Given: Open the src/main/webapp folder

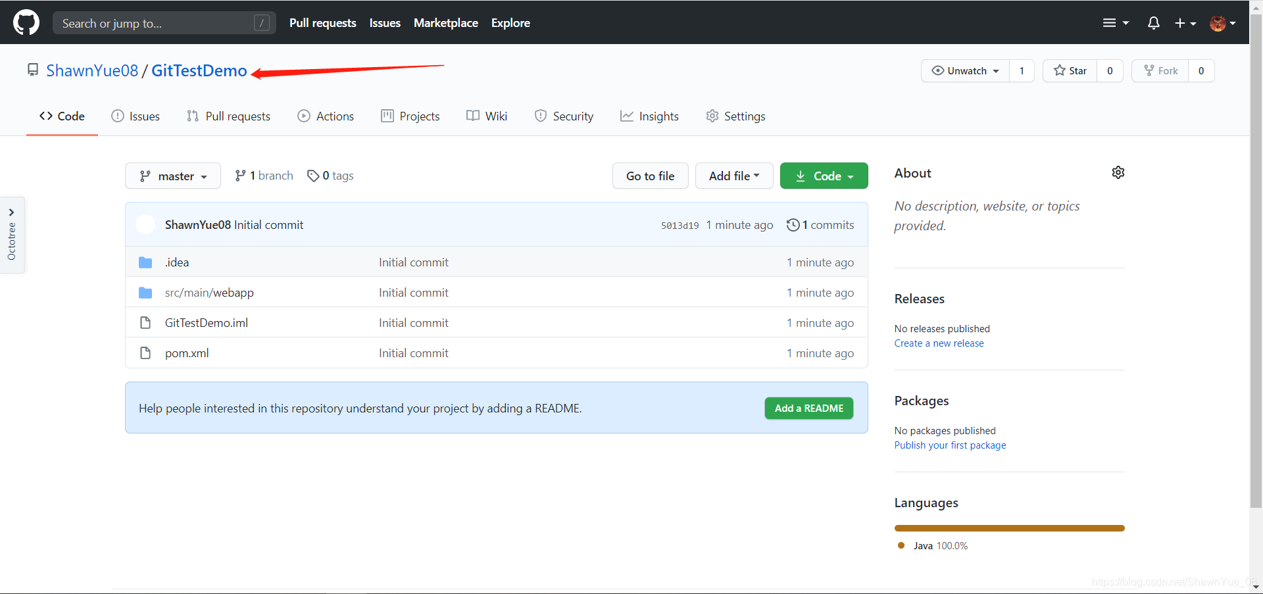Looking at the screenshot, I should (x=209, y=293).
